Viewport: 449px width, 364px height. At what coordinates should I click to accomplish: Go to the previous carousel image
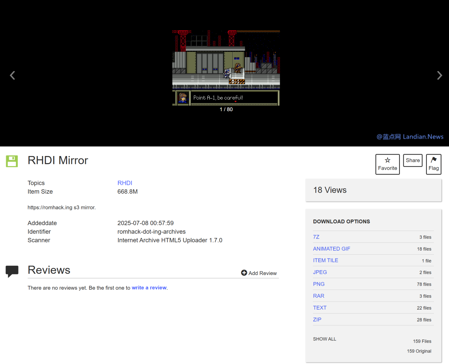click(12, 75)
